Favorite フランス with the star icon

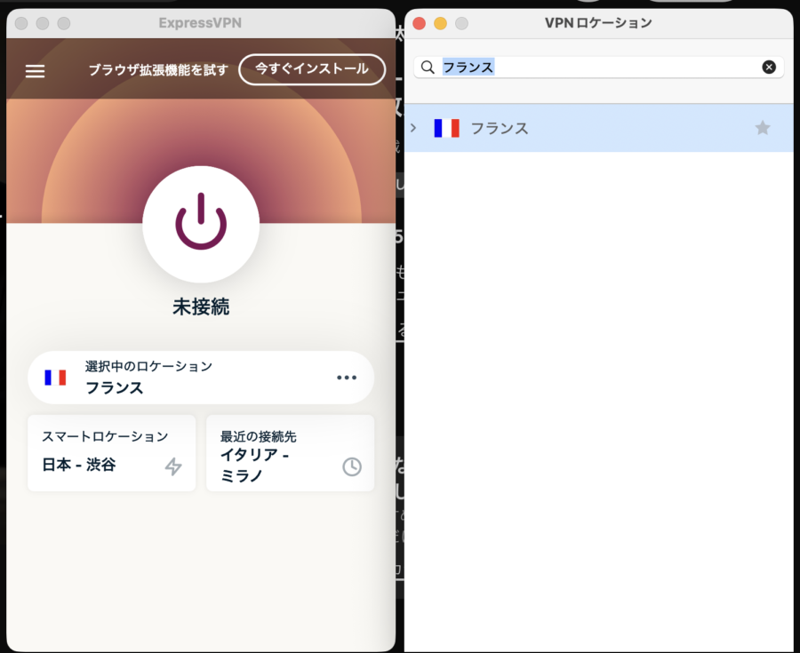(x=763, y=127)
